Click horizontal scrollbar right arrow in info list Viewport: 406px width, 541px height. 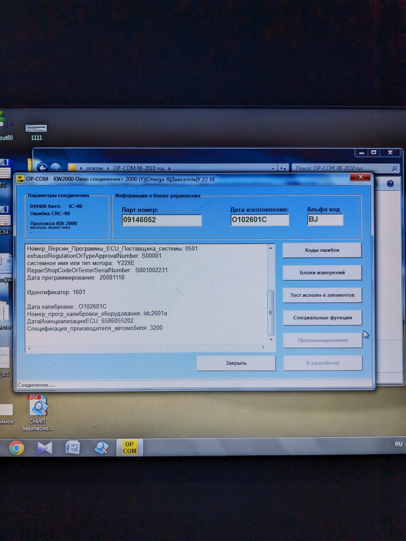click(263, 347)
